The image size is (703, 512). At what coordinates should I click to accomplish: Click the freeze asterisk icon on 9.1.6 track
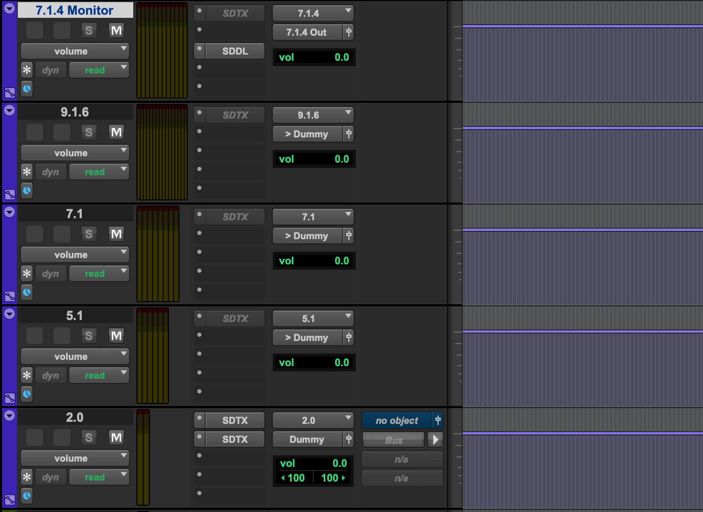(27, 172)
